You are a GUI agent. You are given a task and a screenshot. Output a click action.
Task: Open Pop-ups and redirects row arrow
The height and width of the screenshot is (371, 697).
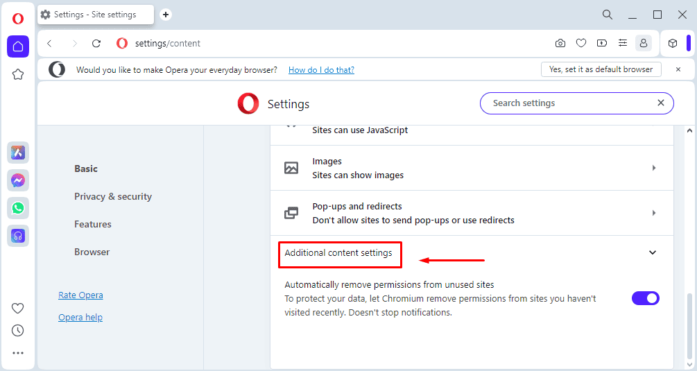click(x=654, y=213)
